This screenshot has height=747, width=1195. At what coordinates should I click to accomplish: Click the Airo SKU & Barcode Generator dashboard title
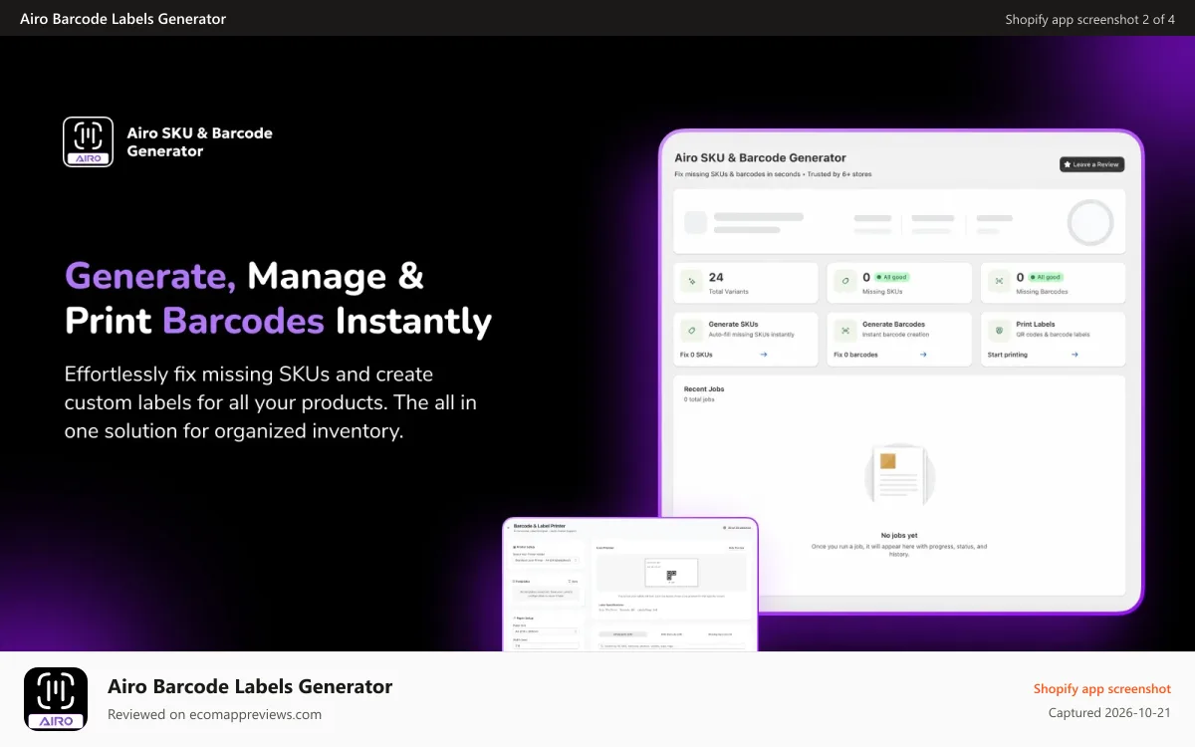[760, 157]
